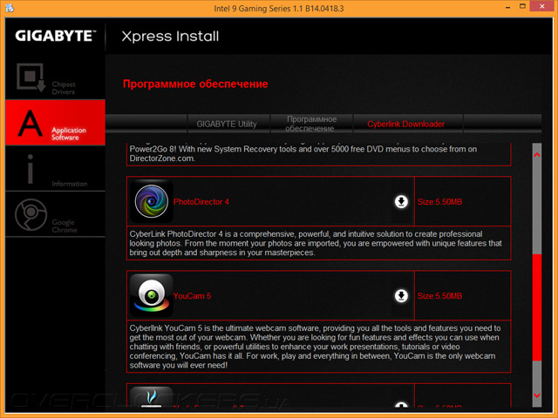Click the PhotoDirector 4 Size:5.50MB text
Viewport: 558px width, 418px height.
click(439, 202)
